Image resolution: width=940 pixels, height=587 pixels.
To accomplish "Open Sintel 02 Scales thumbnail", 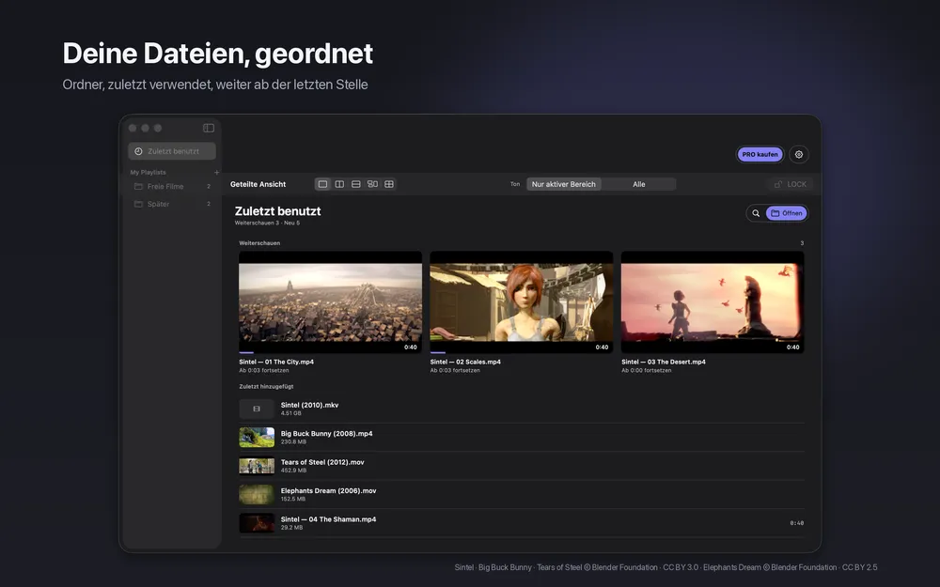I will (522, 301).
